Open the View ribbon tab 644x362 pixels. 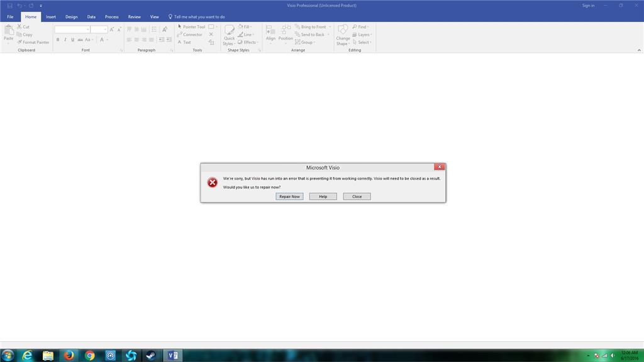click(x=155, y=17)
